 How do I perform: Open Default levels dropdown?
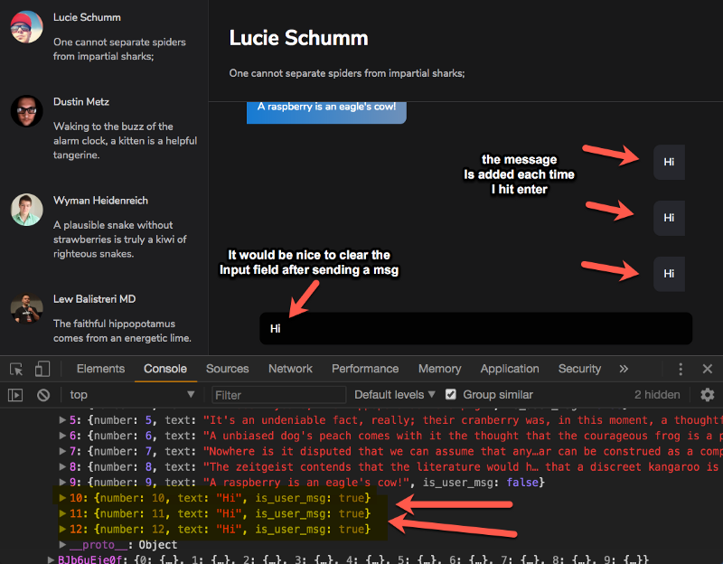click(395, 395)
